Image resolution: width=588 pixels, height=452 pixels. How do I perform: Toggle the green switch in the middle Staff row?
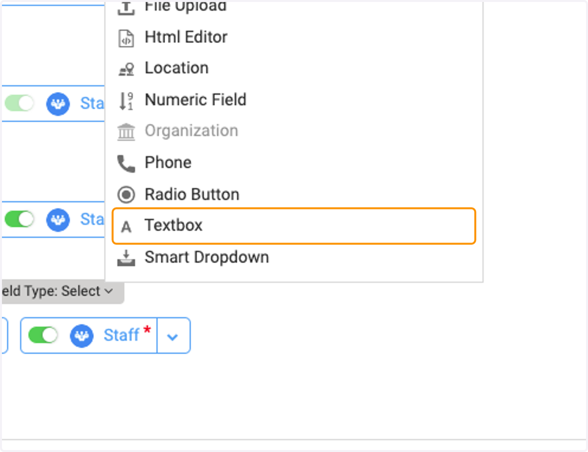pyautogui.click(x=20, y=219)
